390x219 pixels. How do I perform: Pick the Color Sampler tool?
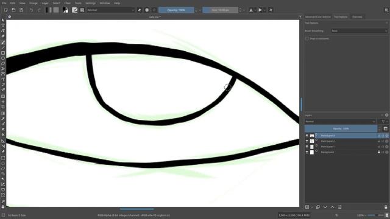coord(3,119)
